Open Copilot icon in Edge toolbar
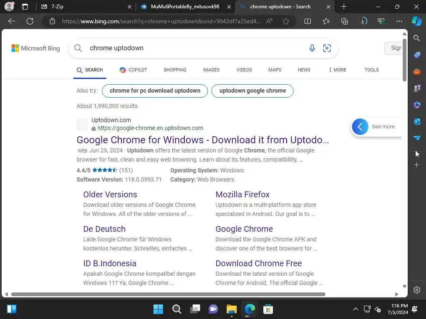The image size is (426, 319). tap(416, 21)
